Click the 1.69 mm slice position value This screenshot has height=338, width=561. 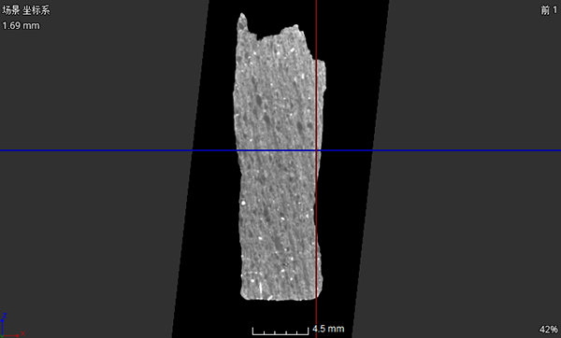[21, 26]
